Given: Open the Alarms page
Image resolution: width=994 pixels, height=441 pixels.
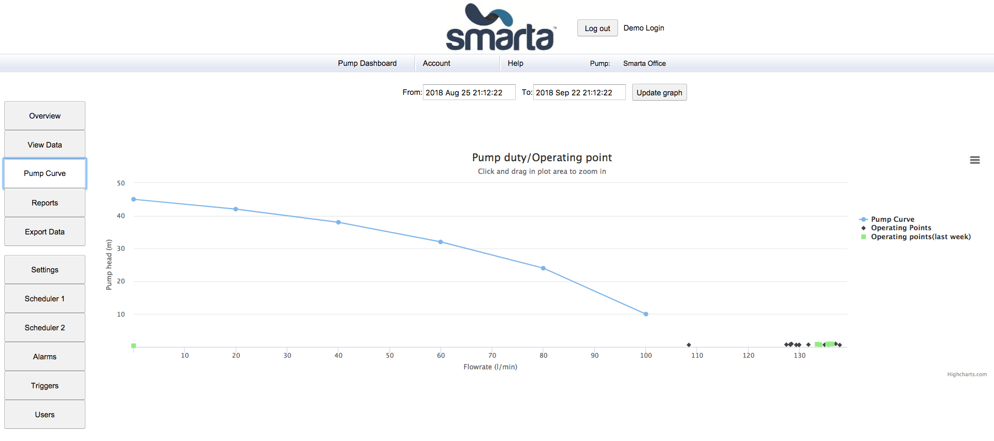Looking at the screenshot, I should pos(45,357).
